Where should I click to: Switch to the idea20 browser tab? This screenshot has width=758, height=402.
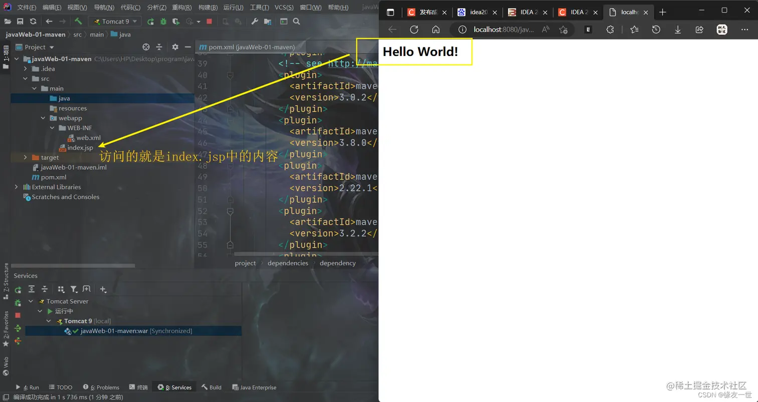click(478, 12)
